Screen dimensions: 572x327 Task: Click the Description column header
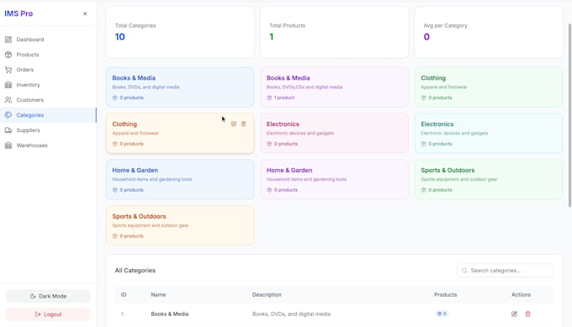(x=267, y=294)
